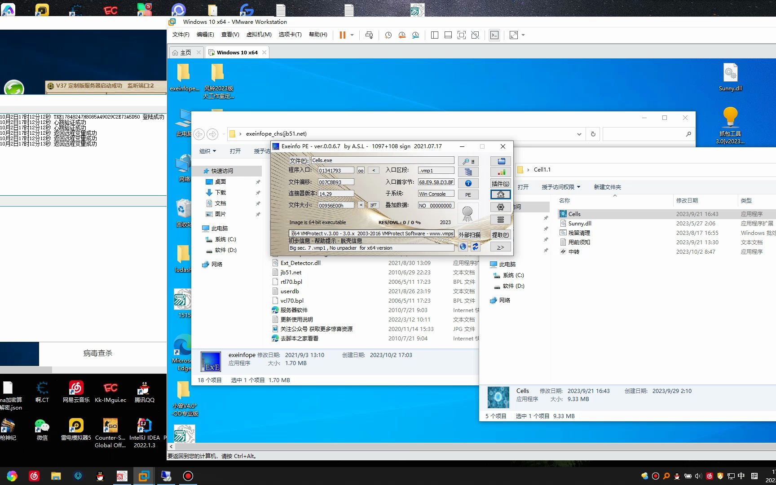
Task: Open settings gear icon in Exeinfo PE
Action: 500,207
